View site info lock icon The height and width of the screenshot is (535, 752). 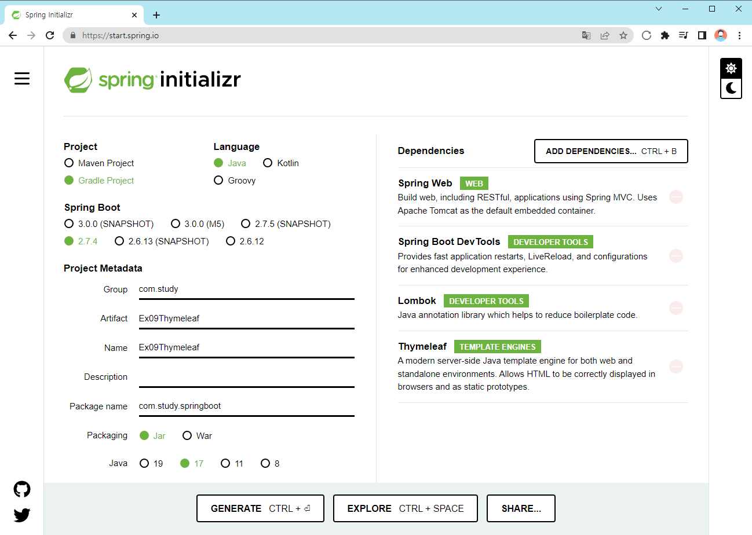point(73,35)
